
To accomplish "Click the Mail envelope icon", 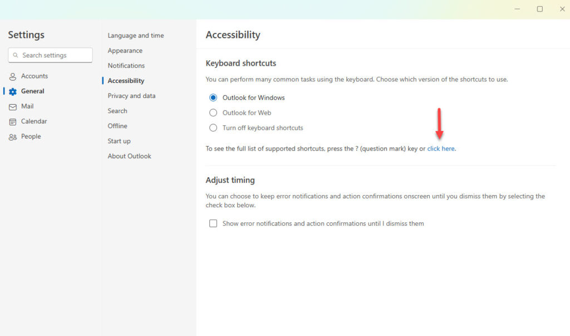I will [13, 107].
